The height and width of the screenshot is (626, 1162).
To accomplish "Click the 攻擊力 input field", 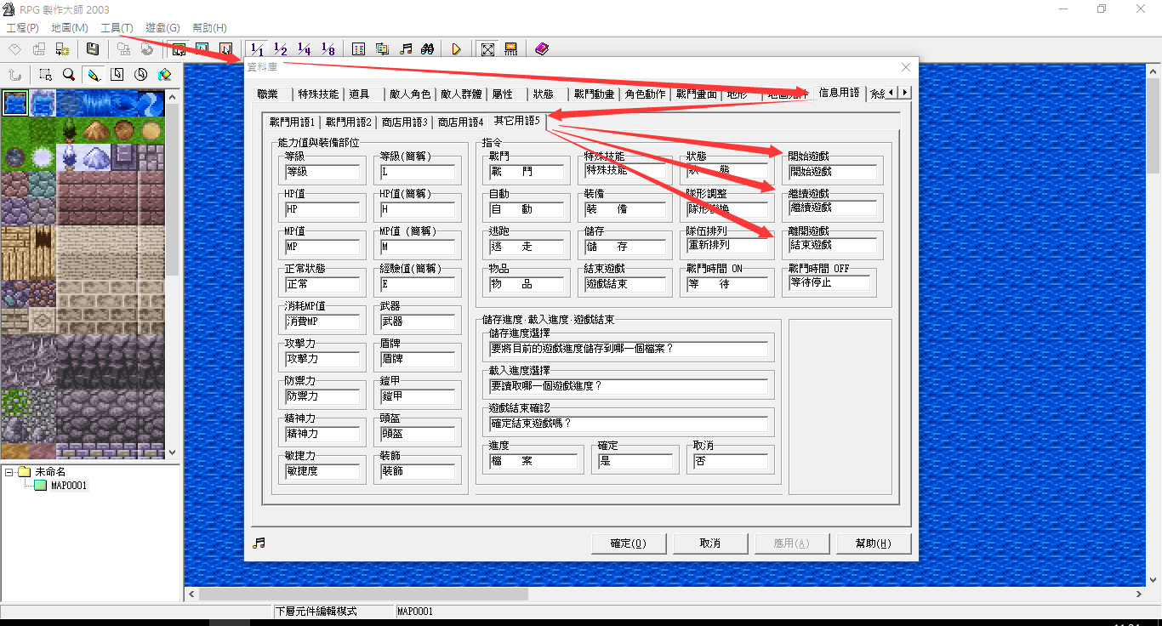I will click(x=322, y=359).
